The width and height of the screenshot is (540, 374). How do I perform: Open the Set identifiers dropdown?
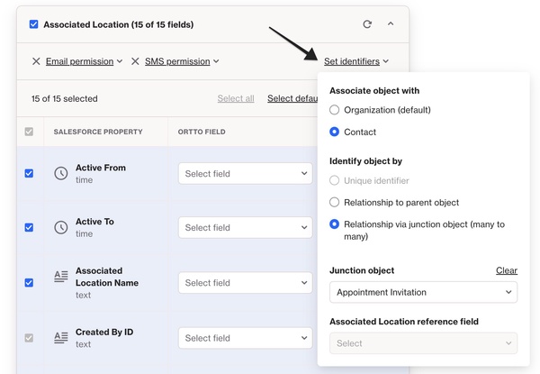click(356, 61)
